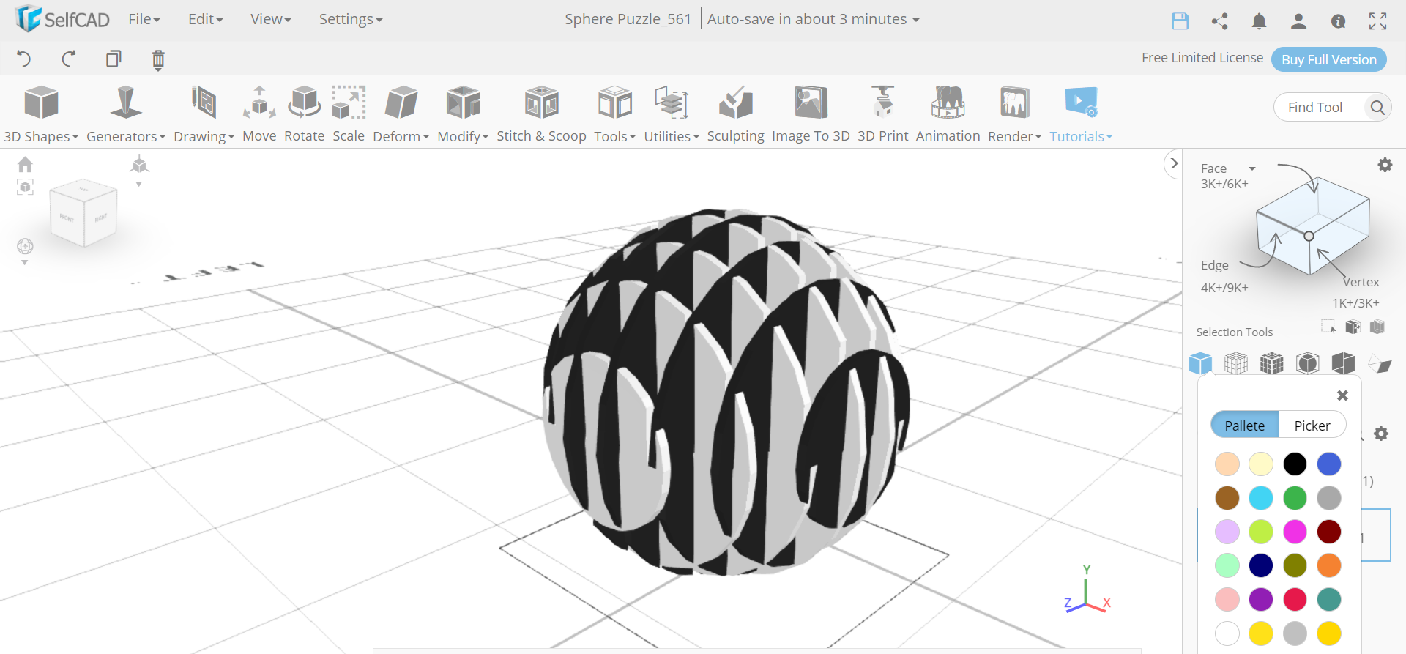This screenshot has width=1406, height=654.
Task: Collapse the right side panel arrow
Action: (1174, 164)
